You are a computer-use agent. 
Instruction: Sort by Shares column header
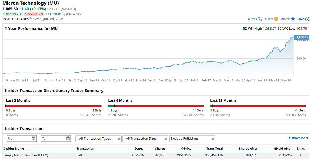(x=160, y=149)
